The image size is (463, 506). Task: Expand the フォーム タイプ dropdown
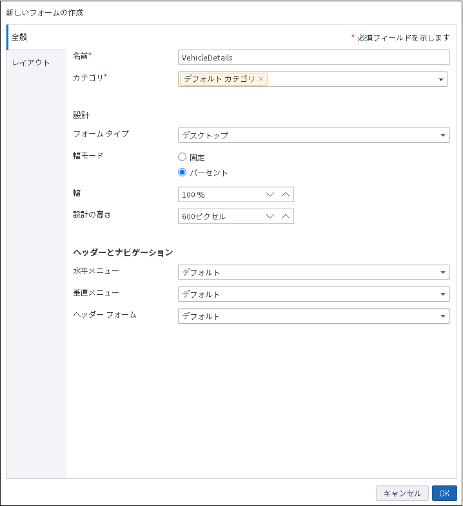pyautogui.click(x=443, y=135)
